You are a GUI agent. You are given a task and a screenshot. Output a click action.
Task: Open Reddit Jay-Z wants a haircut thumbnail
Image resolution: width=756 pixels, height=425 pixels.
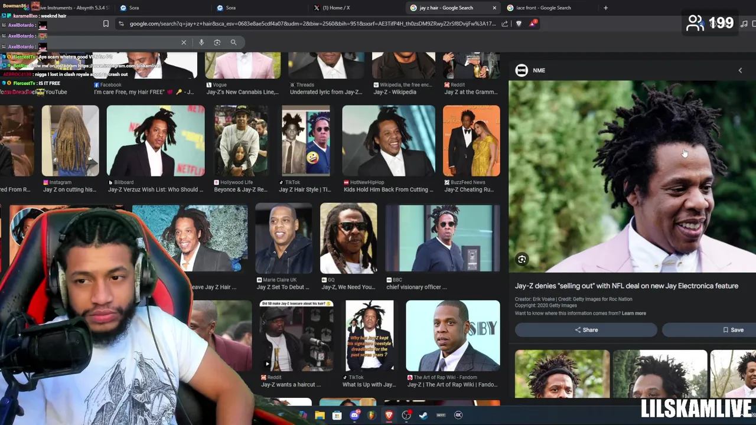297,336
